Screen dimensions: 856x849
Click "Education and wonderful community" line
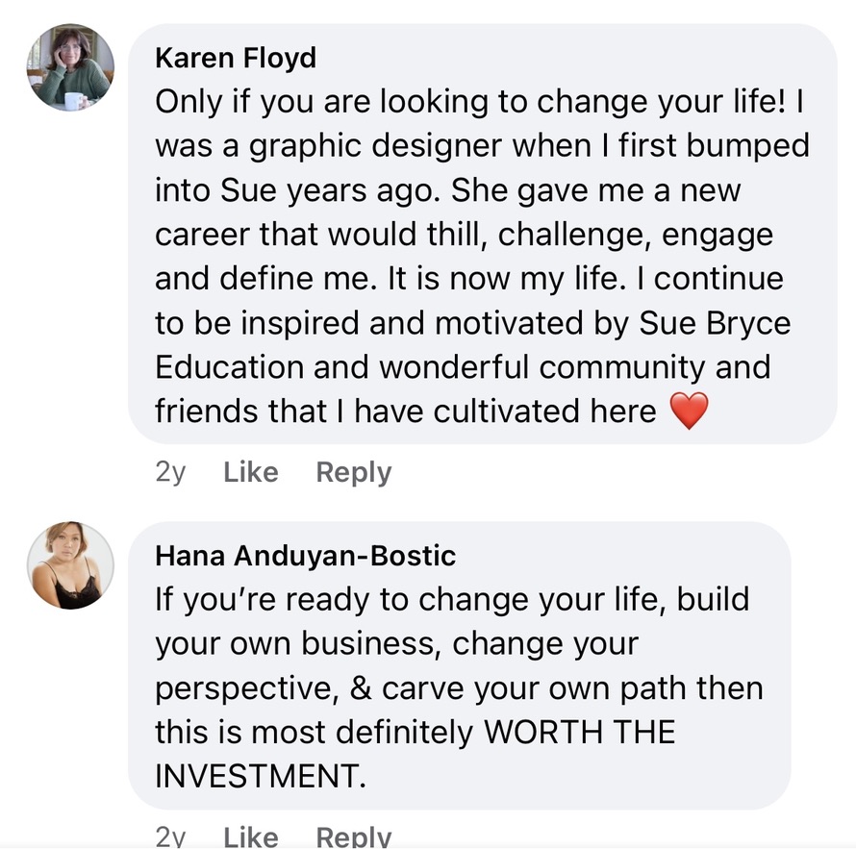(462, 367)
